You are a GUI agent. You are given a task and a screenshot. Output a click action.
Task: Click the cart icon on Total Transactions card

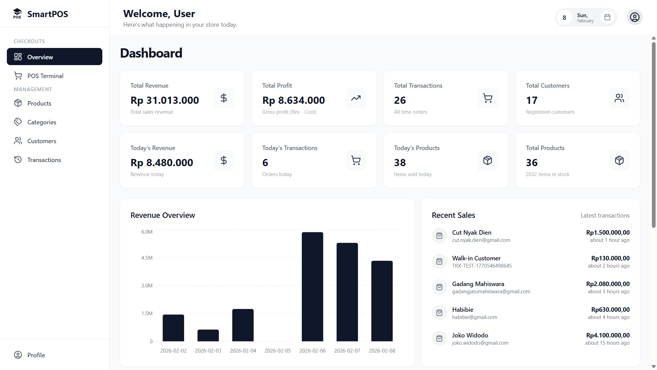pos(487,98)
